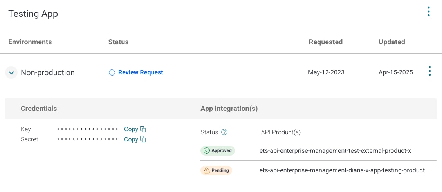Open the Review Request link
Image resolution: width=442 pixels, height=192 pixels.
click(141, 72)
